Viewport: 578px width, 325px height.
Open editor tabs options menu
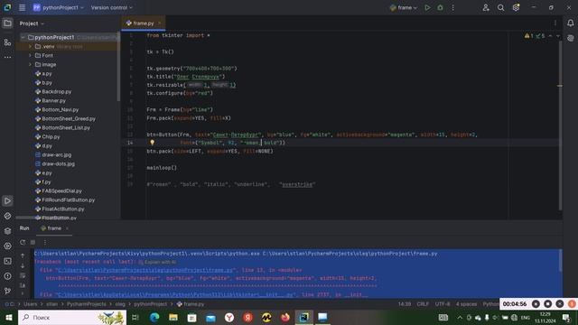pos(555,23)
